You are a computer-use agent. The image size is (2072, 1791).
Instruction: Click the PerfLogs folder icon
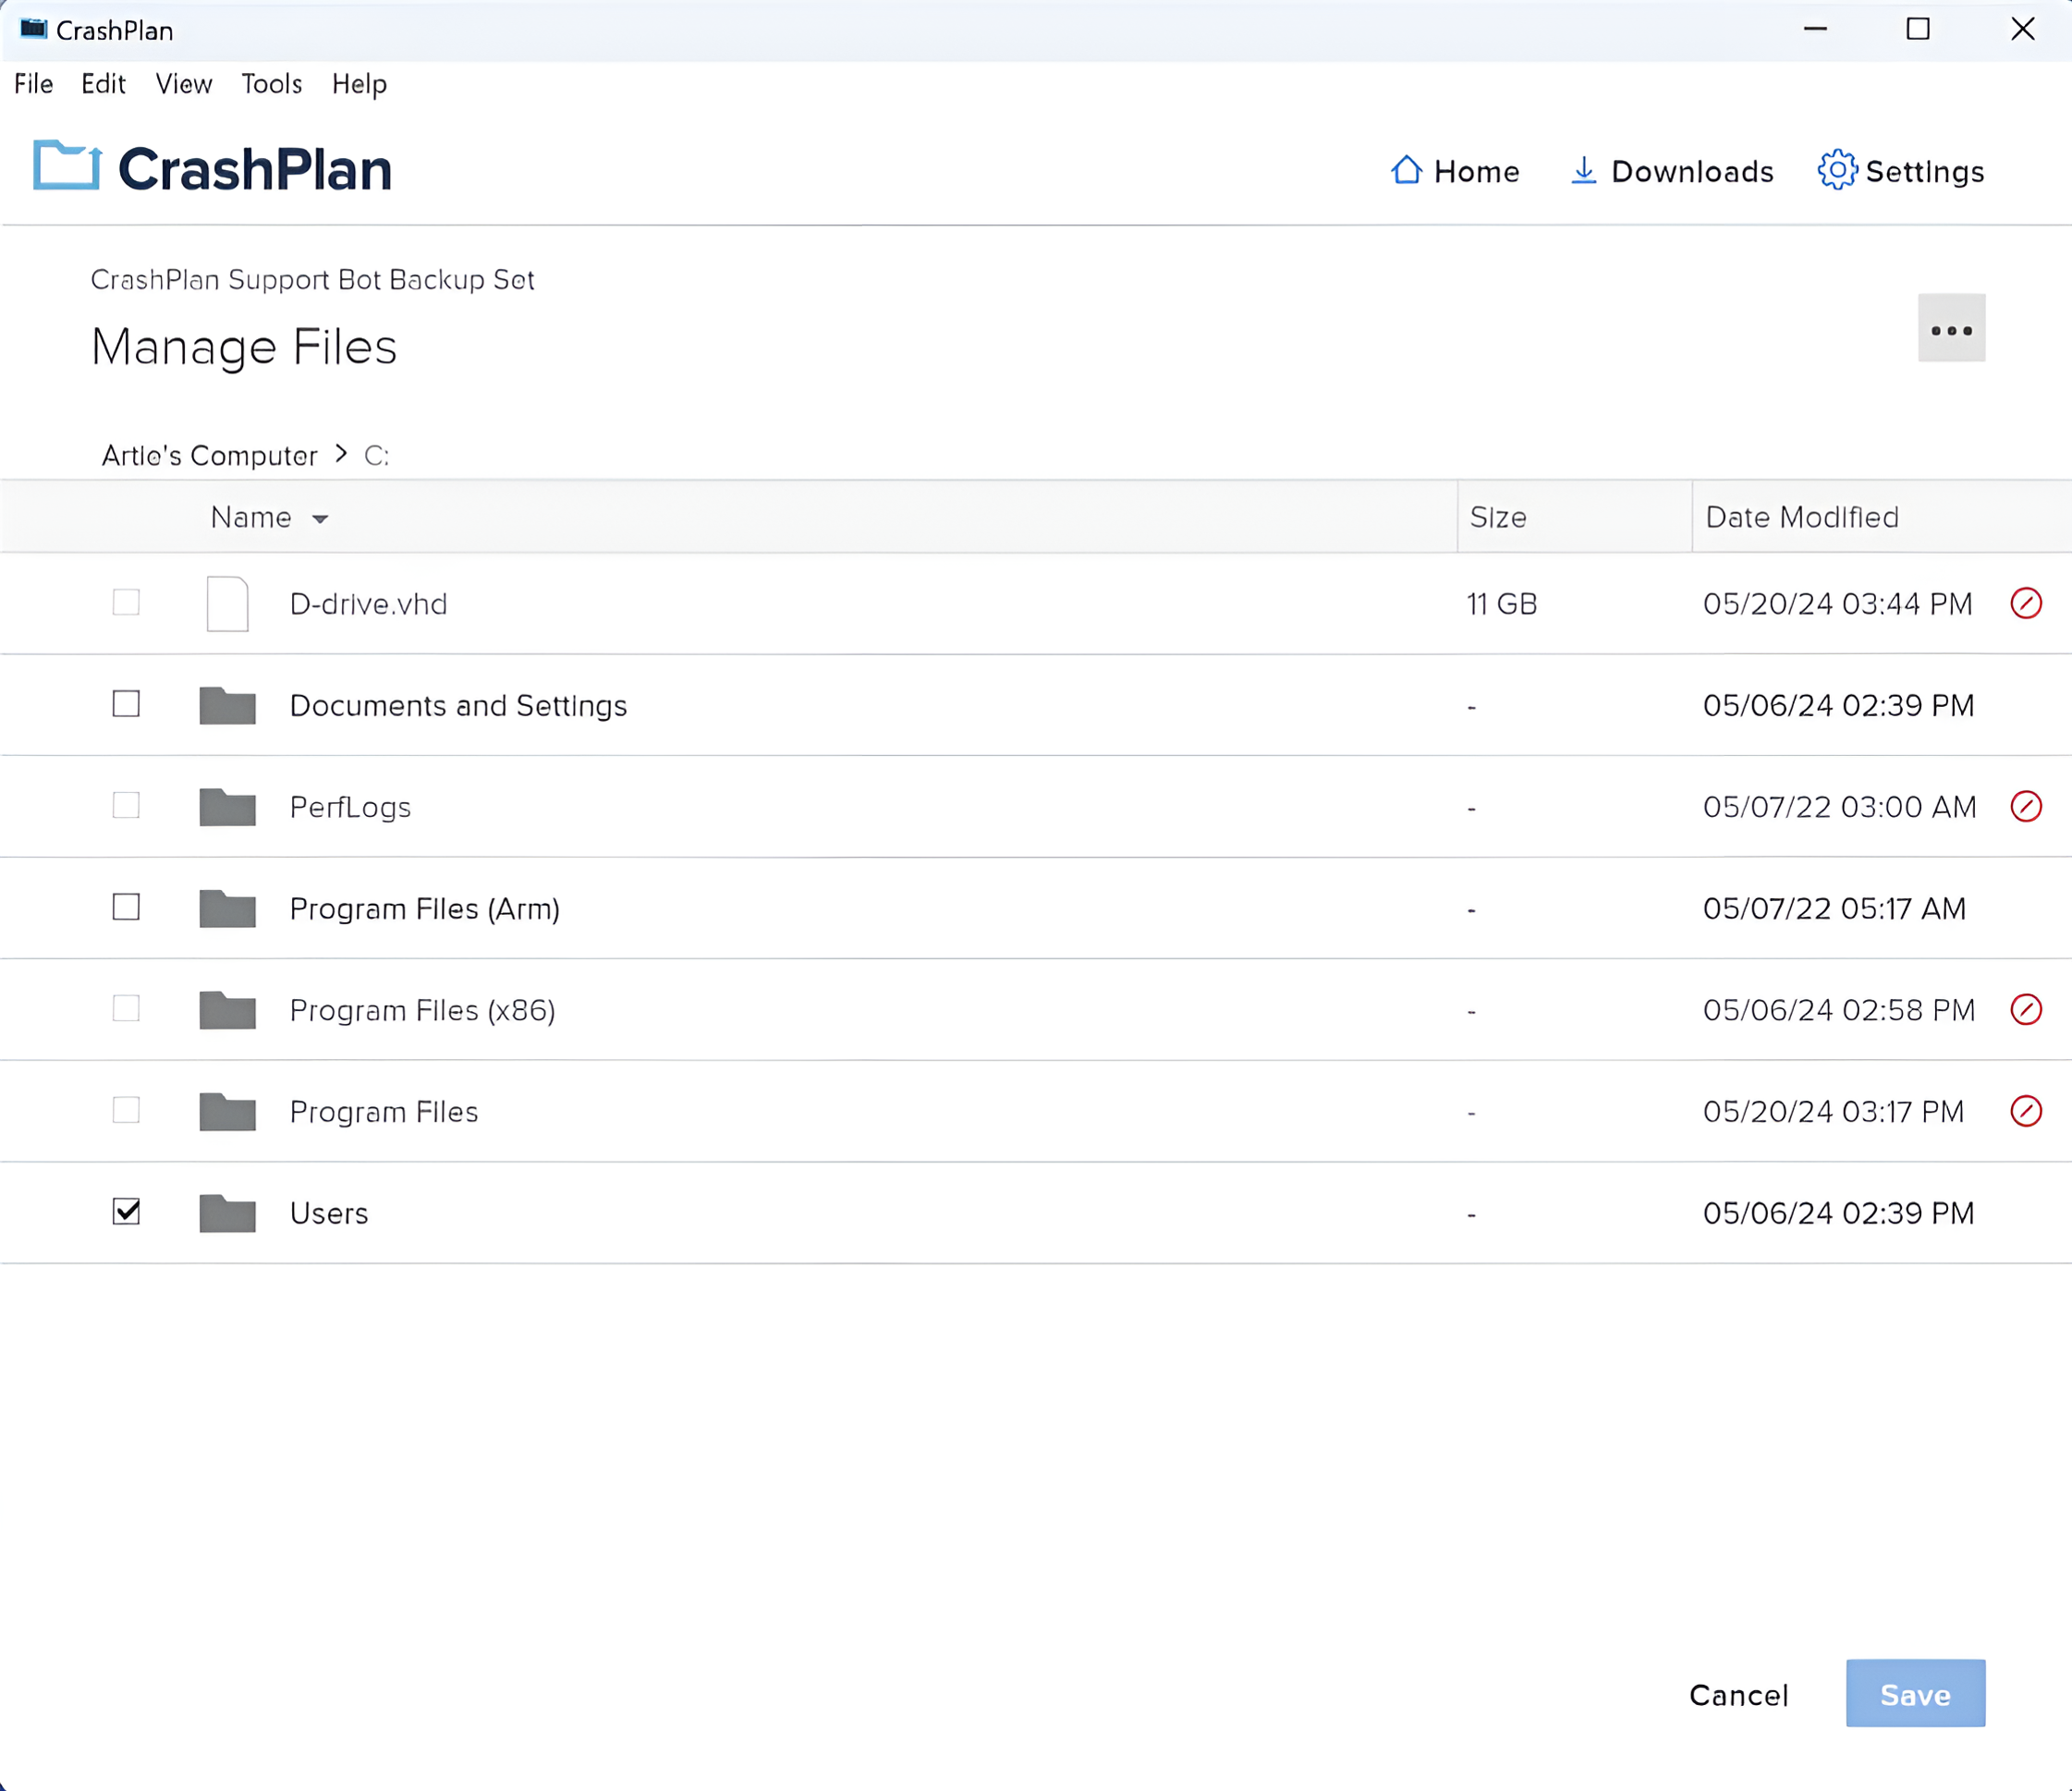[x=227, y=807]
